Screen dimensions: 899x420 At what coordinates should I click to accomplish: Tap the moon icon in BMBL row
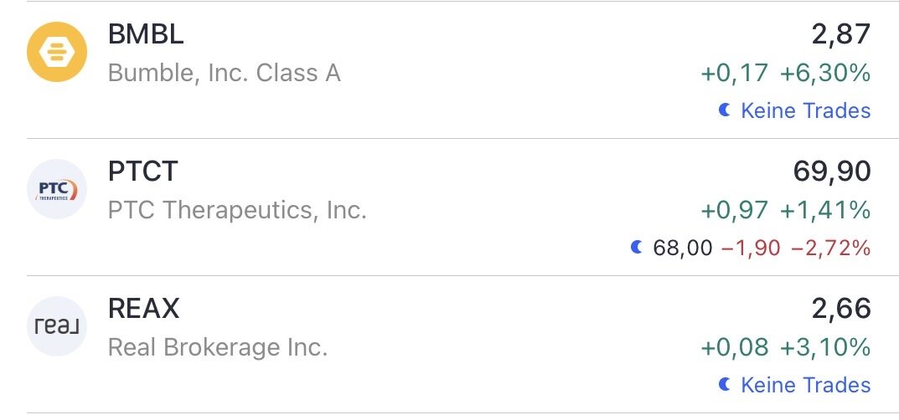tap(726, 110)
